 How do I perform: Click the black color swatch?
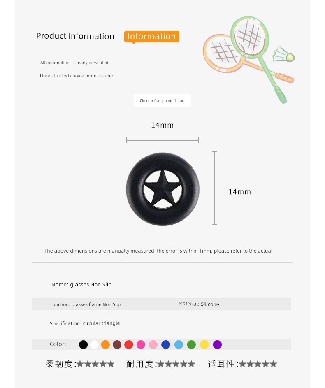[x=84, y=344]
